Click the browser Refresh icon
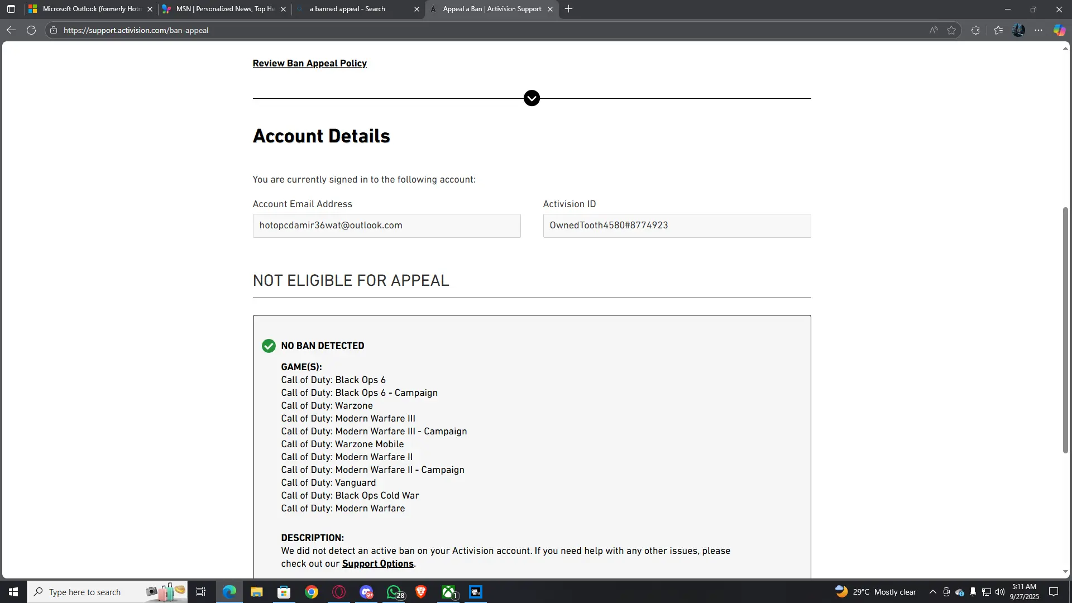Screen dimensions: 1072x603 (31, 30)
